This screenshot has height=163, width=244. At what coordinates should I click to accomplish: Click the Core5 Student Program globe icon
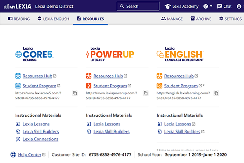click(x=18, y=86)
